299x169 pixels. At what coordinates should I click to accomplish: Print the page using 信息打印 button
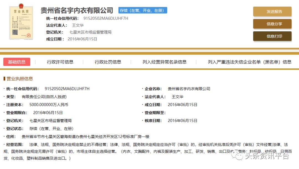(272, 36)
